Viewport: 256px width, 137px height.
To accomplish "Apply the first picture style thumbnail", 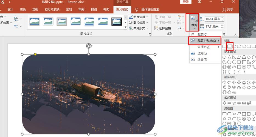I will 35,21.
